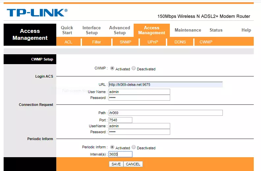Click the Connection Request Password field
The width and height of the screenshot is (261, 171).
[139, 132]
